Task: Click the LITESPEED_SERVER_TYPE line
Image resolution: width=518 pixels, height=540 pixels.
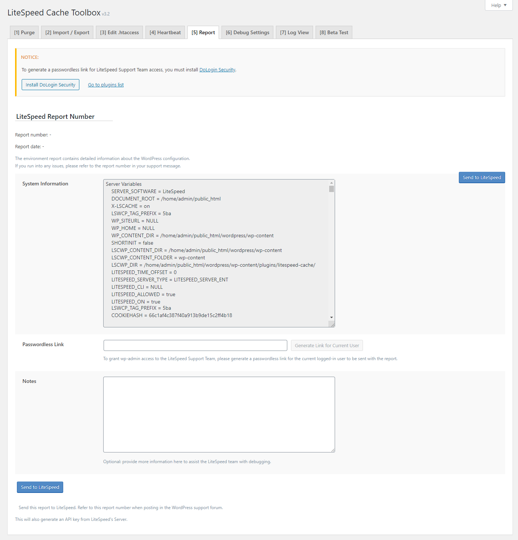Action: [x=170, y=280]
